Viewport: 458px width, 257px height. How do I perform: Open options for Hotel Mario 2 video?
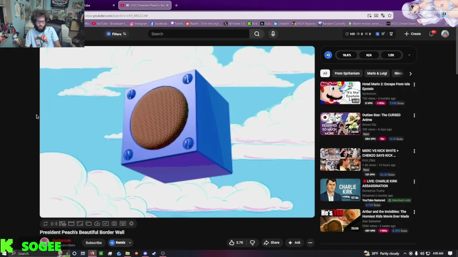[414, 85]
